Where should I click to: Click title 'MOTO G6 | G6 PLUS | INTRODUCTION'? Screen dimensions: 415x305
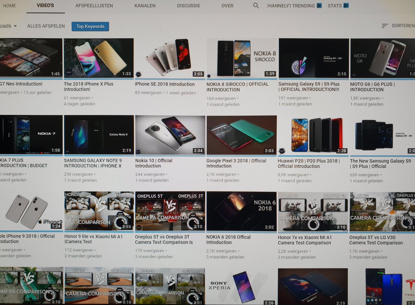372,87
